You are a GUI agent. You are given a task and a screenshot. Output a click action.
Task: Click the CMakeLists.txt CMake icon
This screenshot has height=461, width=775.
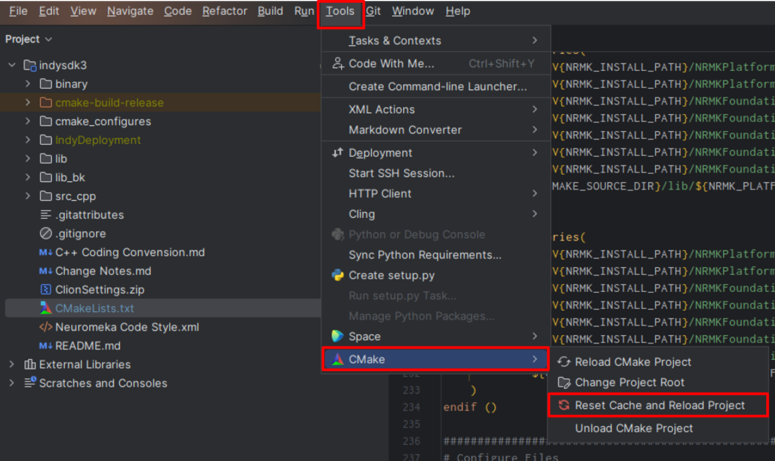(x=46, y=308)
